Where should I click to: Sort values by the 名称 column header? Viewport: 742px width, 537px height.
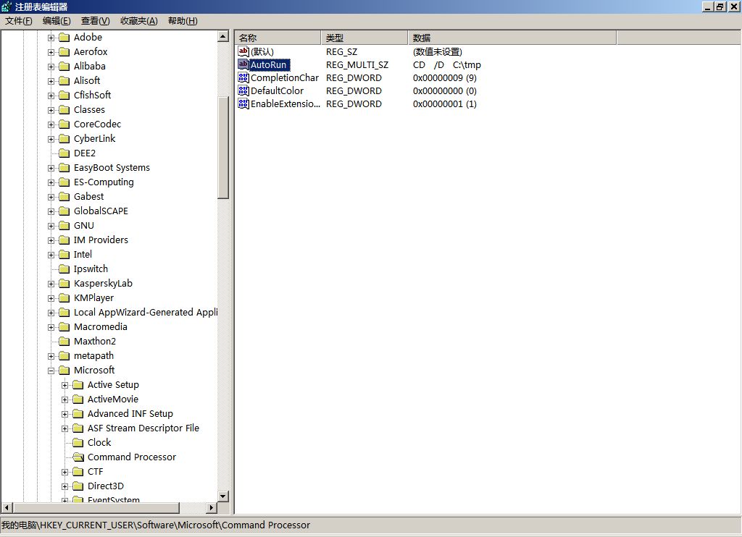click(x=278, y=38)
